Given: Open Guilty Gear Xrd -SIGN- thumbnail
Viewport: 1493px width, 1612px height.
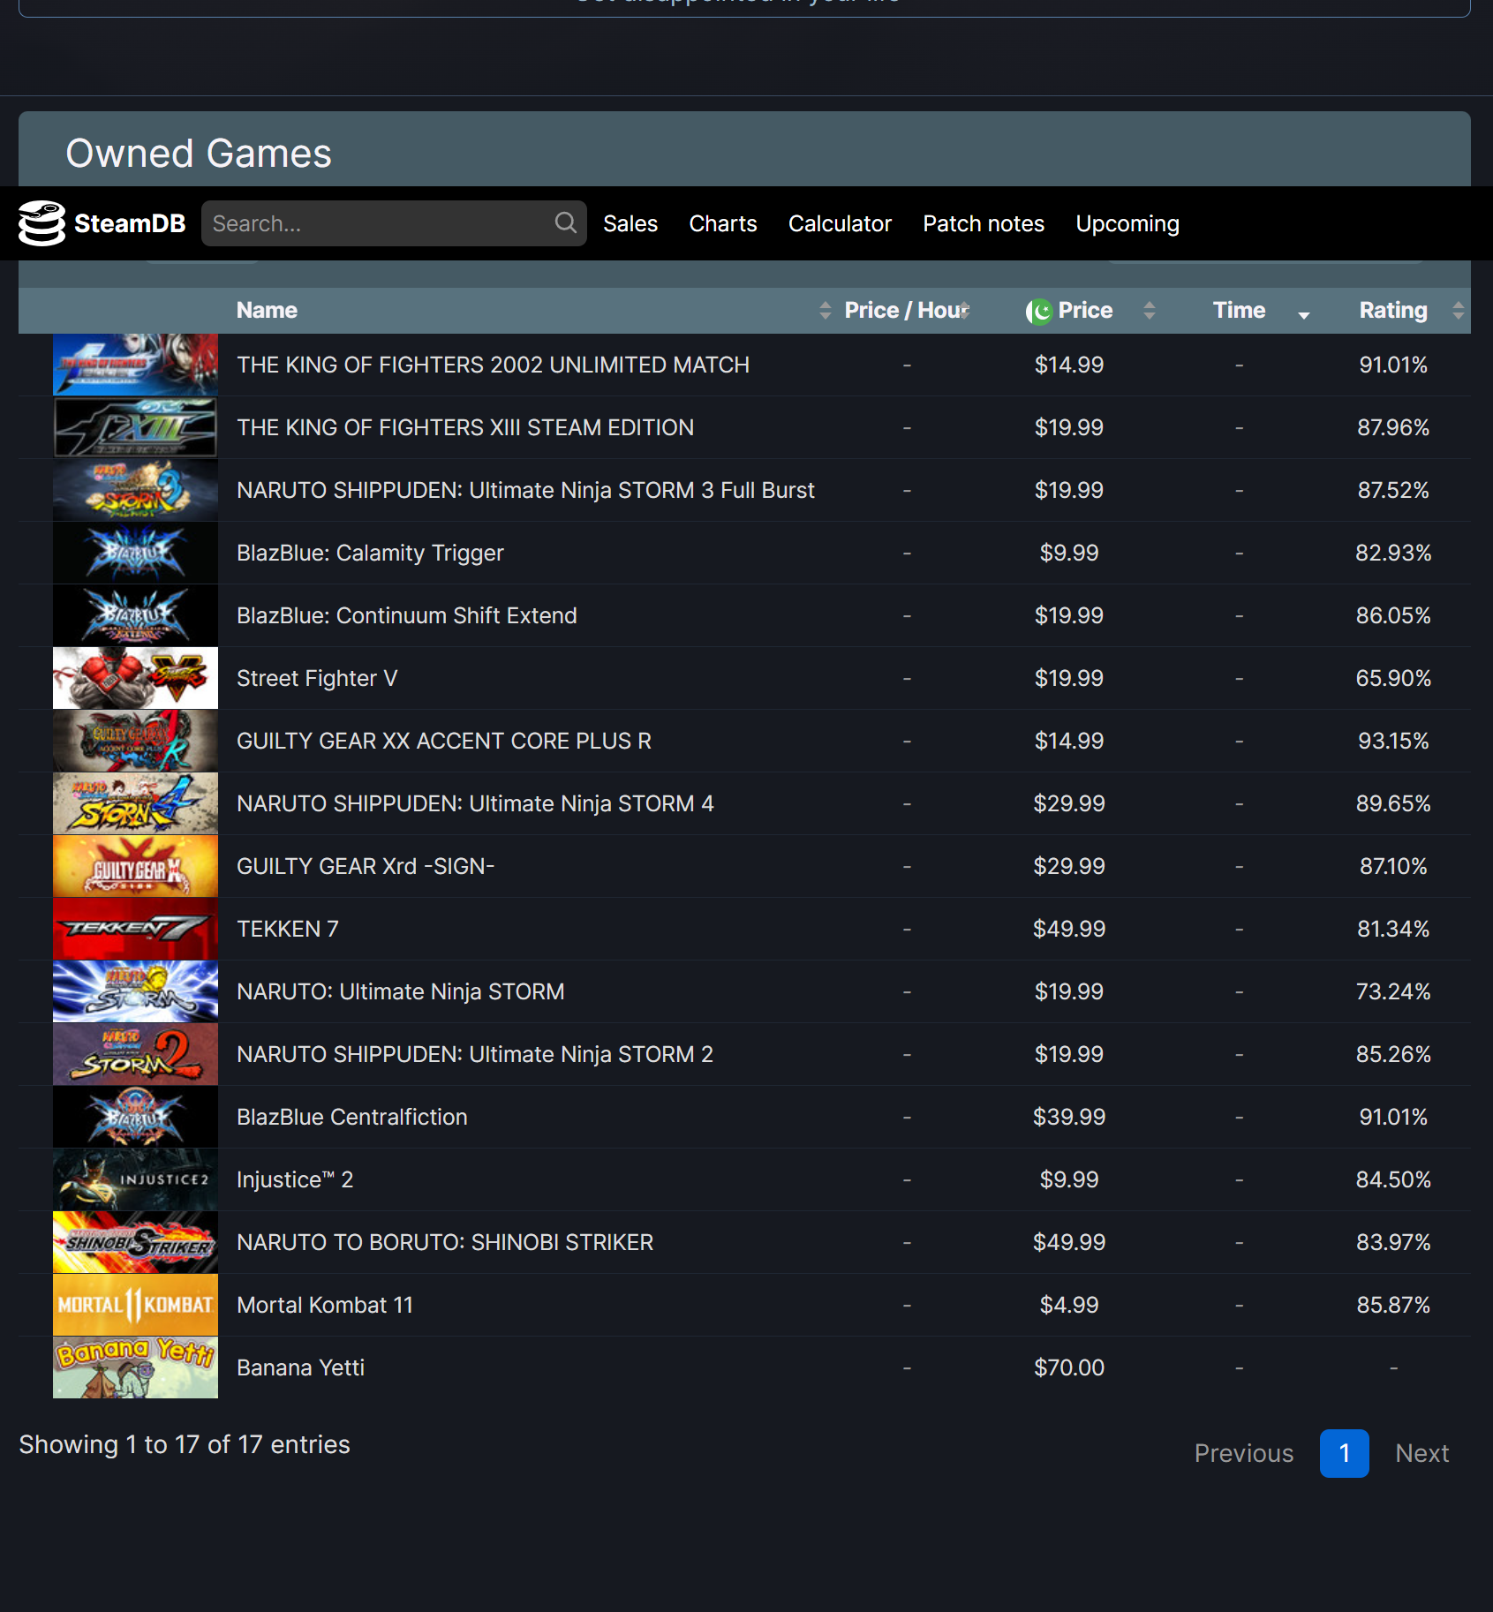Looking at the screenshot, I should (x=135, y=866).
